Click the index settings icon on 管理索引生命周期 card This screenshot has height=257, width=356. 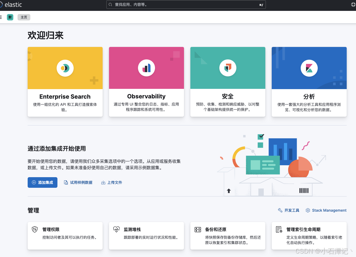click(x=279, y=229)
